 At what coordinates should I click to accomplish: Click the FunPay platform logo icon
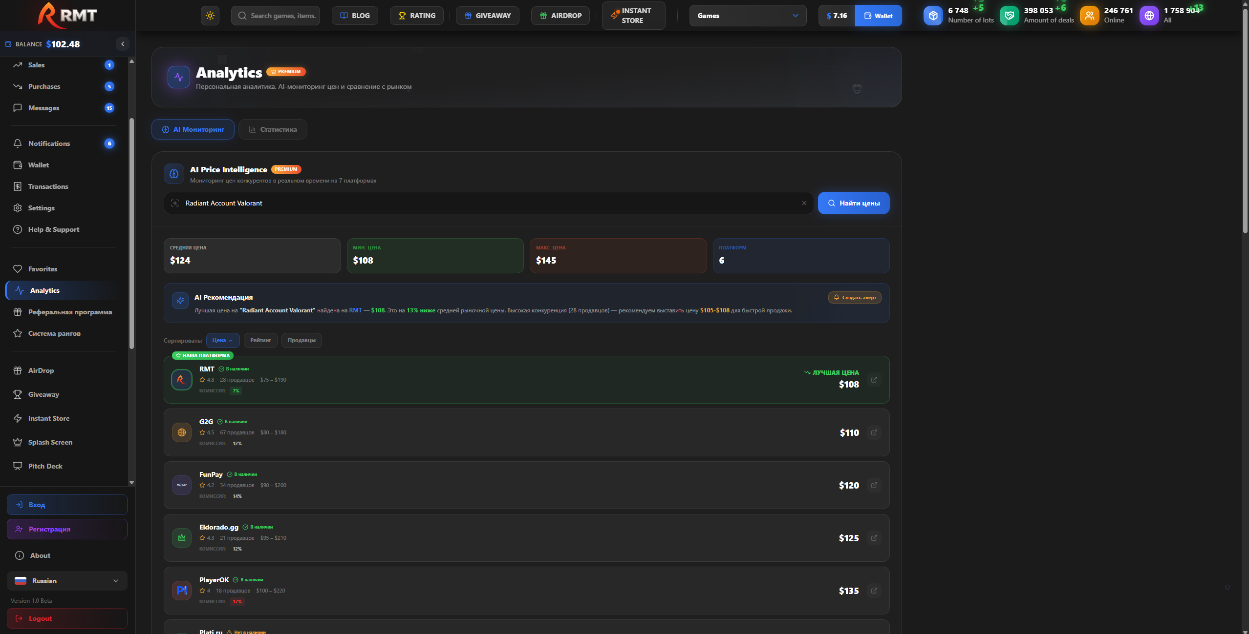[x=182, y=485]
